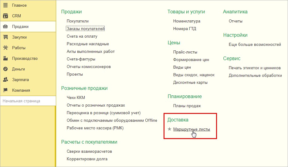This screenshot has width=288, height=167.
Task: Open Проекты
Action: click(75, 74)
